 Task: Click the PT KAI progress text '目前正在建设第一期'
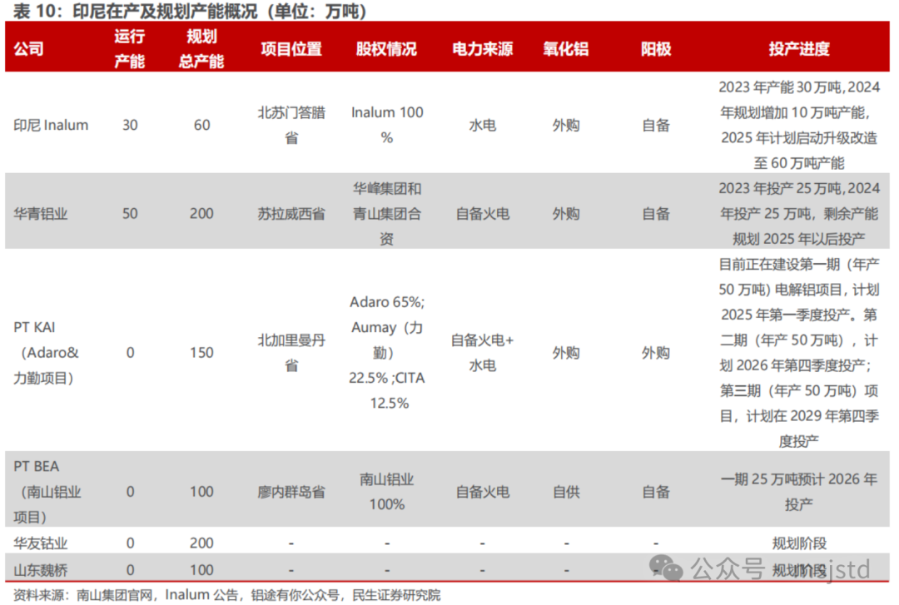[x=780, y=265]
